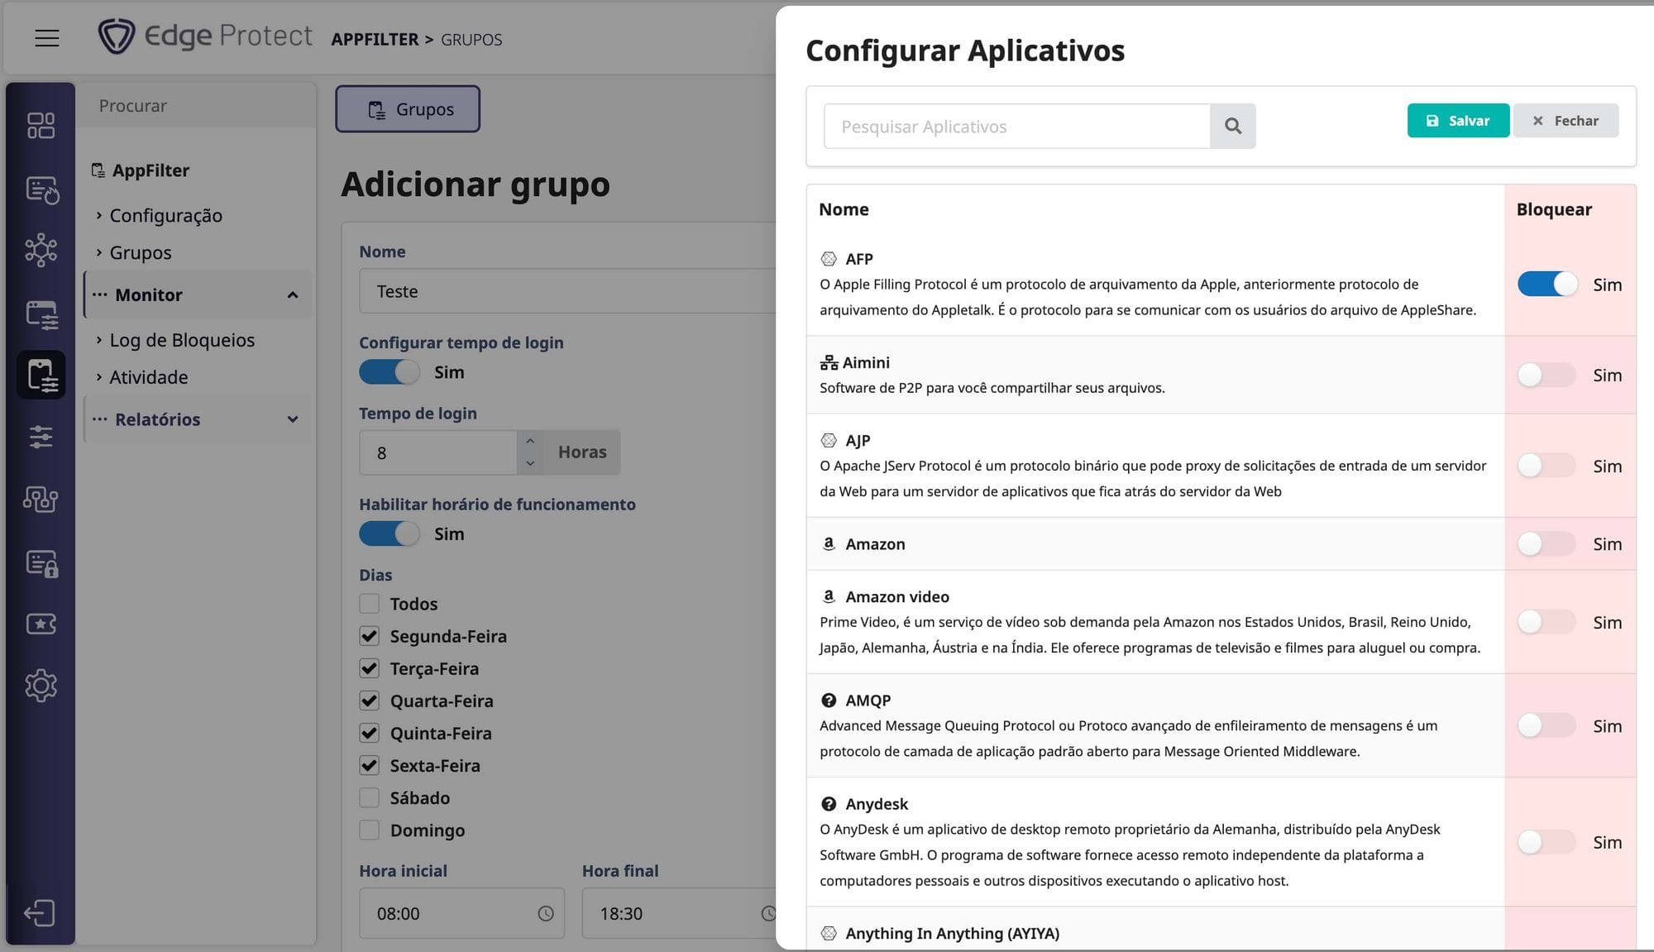
Task: Expand the Relatórios menu section
Action: (x=293, y=419)
